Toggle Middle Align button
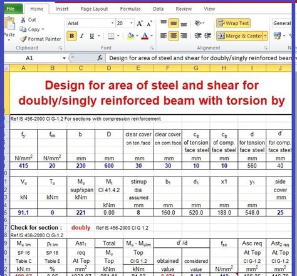Screen dimensions: 297x276 pyautogui.click(x=174, y=23)
